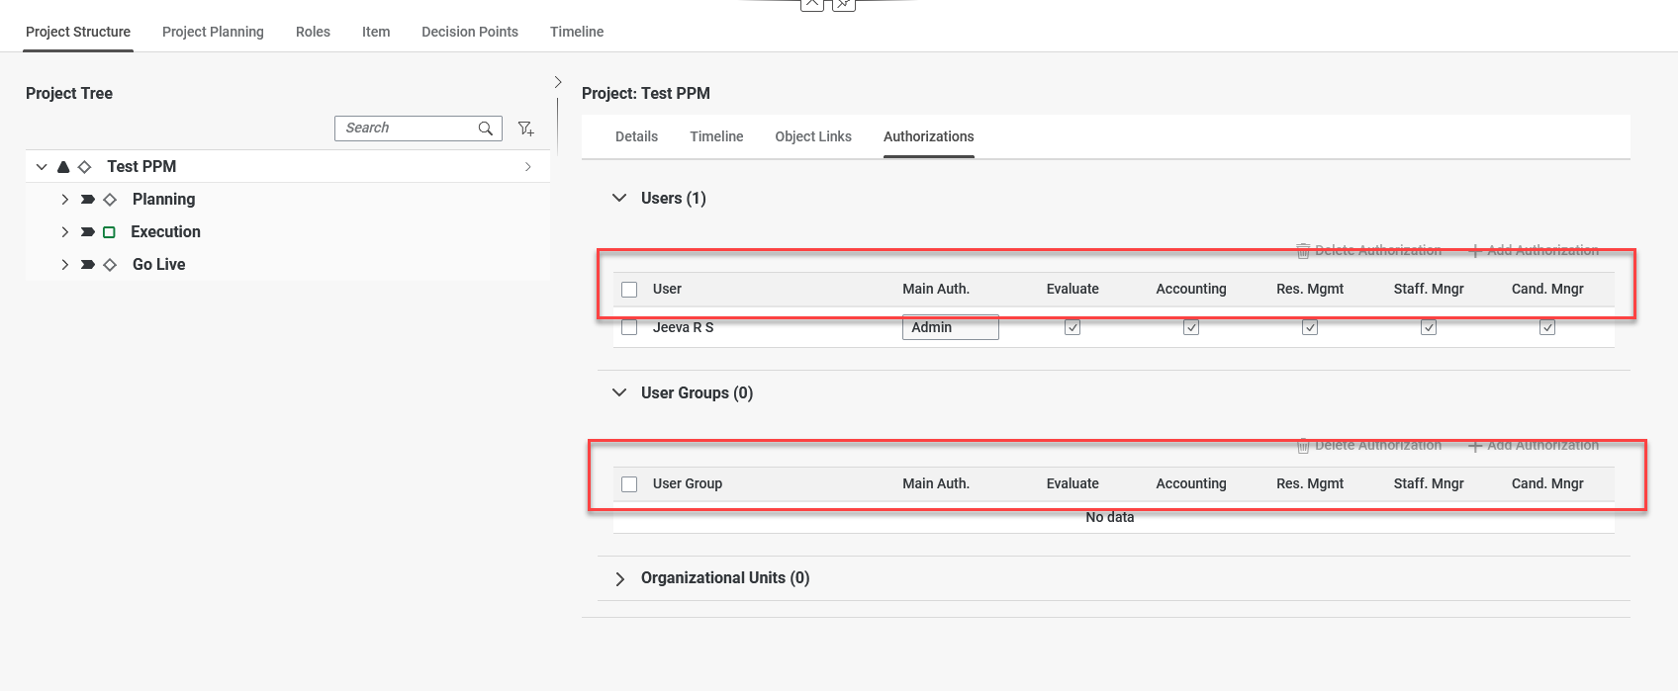This screenshot has width=1678, height=691.
Task: Click the Project Tree search input field
Action: point(406,129)
